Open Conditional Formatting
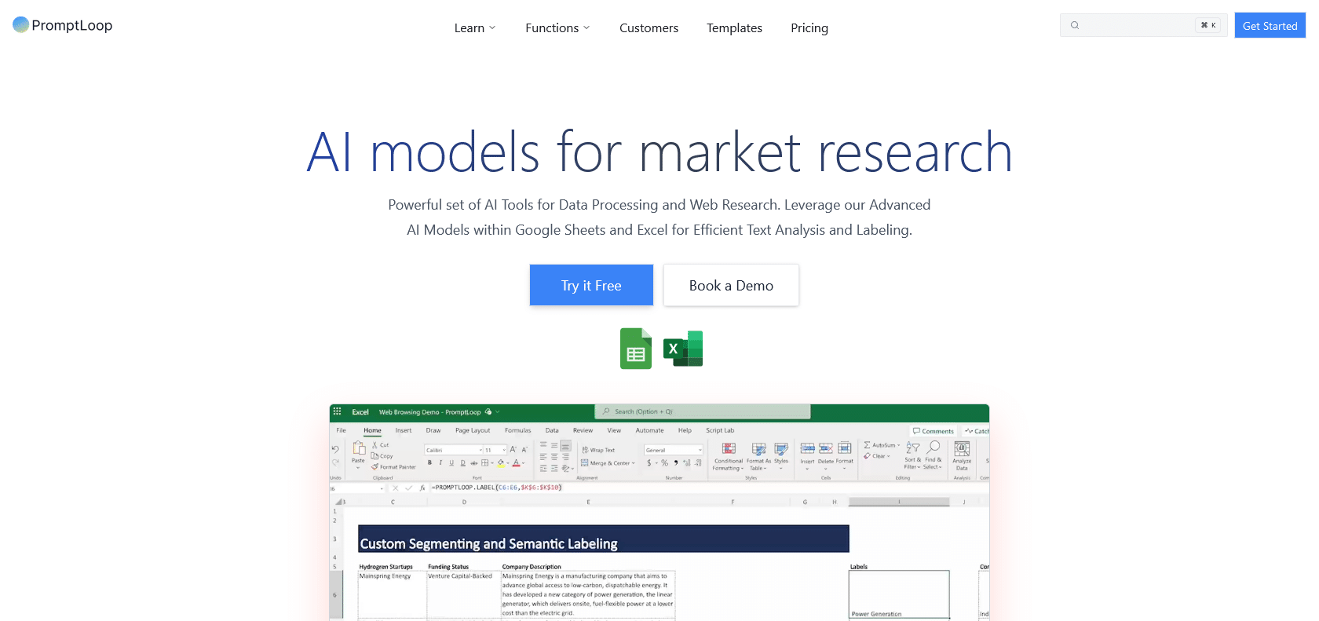The image size is (1319, 621). 729,455
